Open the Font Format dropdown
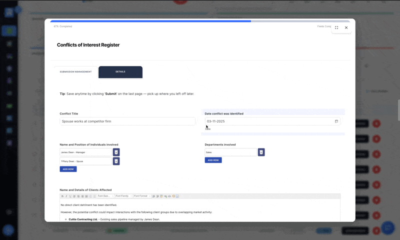This screenshot has height=240, width=400. 142,196
